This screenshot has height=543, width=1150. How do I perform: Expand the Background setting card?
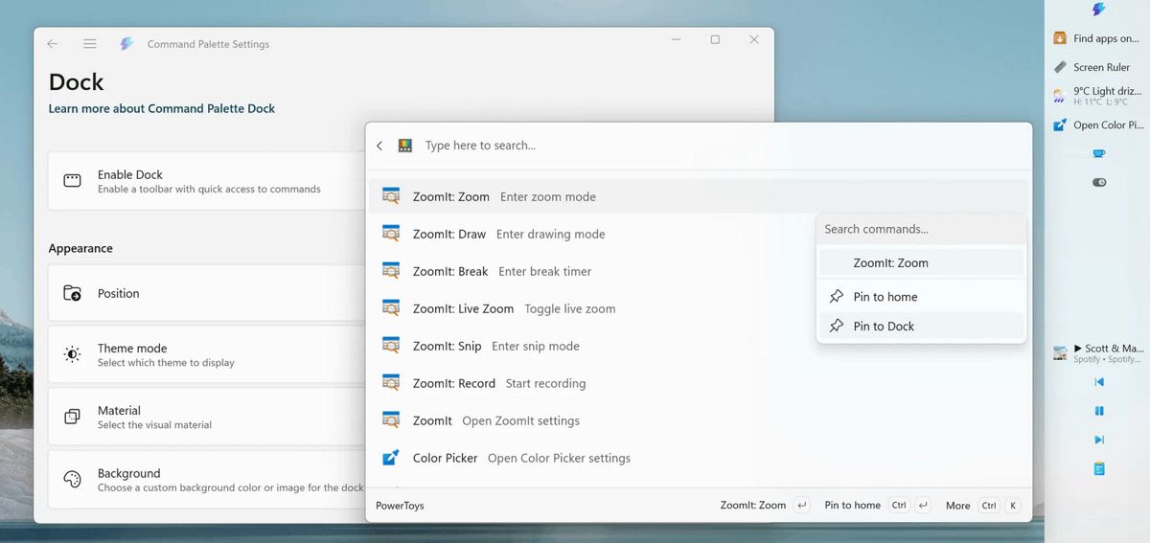point(207,479)
